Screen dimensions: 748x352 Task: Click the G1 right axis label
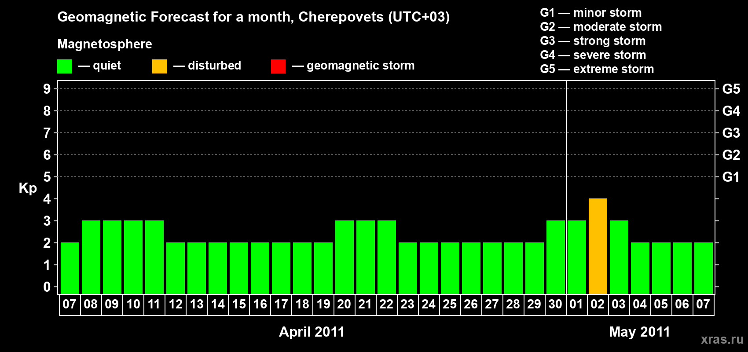click(x=731, y=177)
